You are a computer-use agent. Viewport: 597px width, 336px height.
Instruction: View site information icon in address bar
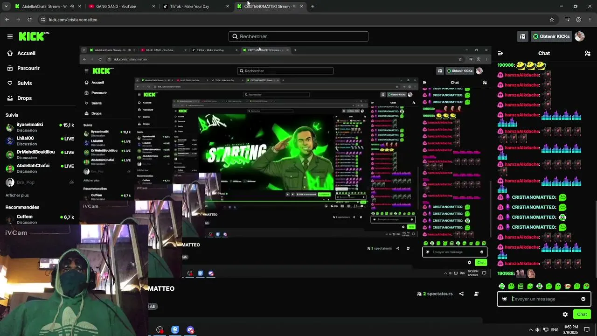[43, 20]
